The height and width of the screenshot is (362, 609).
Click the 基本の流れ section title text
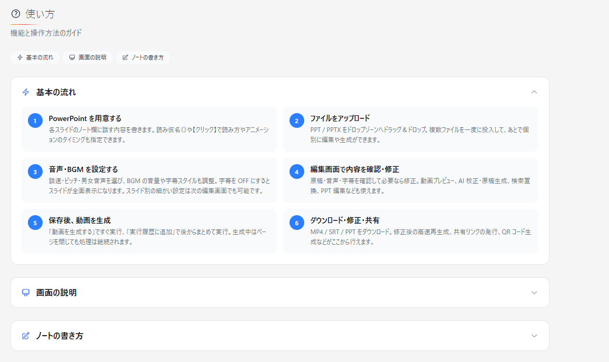(x=56, y=92)
